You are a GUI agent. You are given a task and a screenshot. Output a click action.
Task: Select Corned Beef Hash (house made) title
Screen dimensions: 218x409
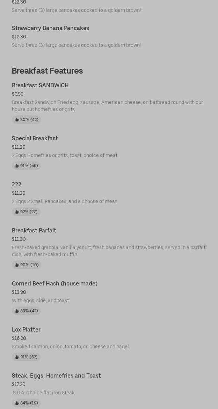pyautogui.click(x=54, y=283)
